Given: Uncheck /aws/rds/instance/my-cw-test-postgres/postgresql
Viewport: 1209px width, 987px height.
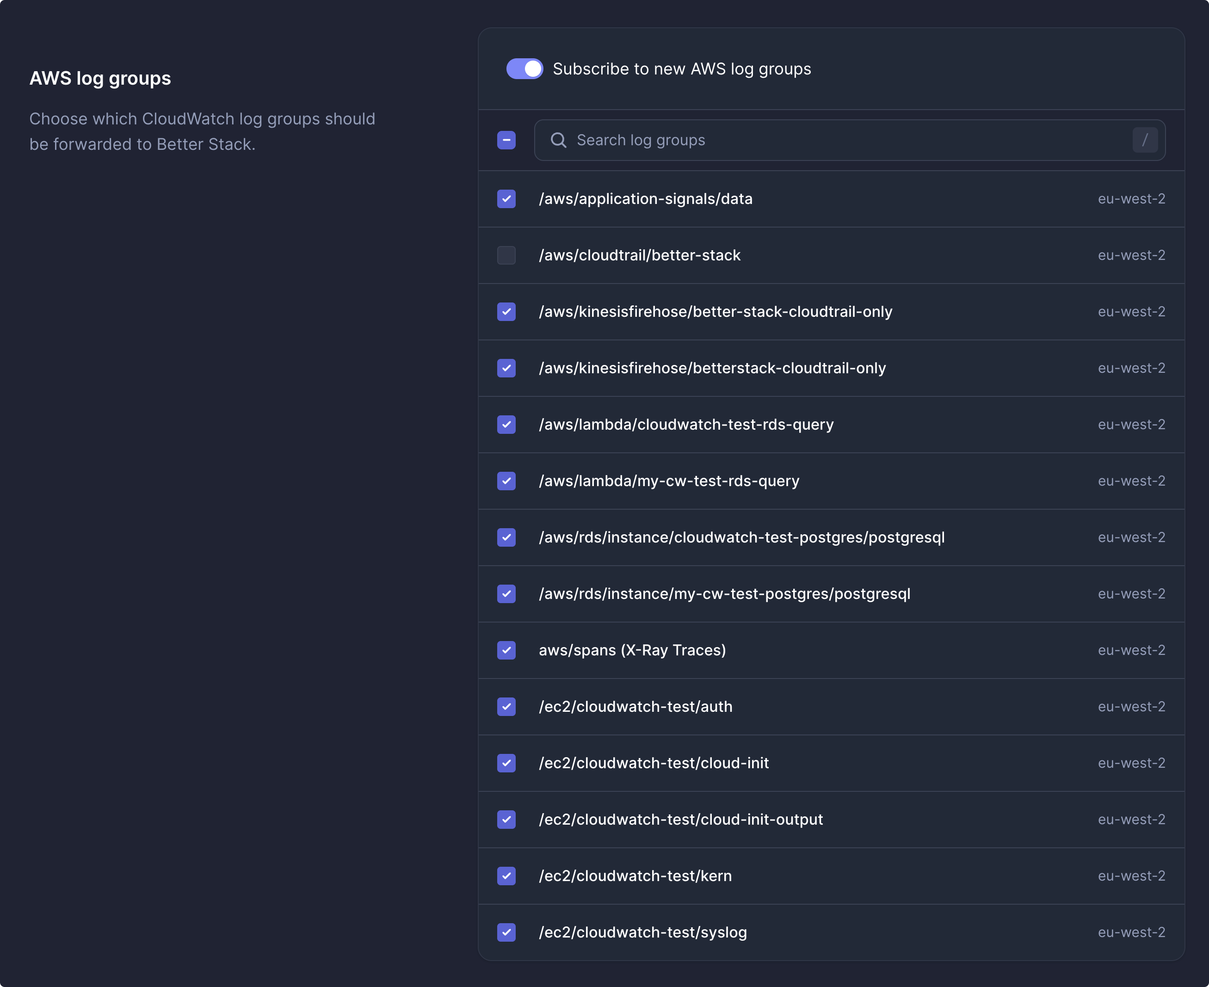Looking at the screenshot, I should tap(506, 593).
